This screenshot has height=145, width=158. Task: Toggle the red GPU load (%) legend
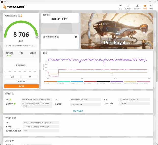click(x=90, y=82)
